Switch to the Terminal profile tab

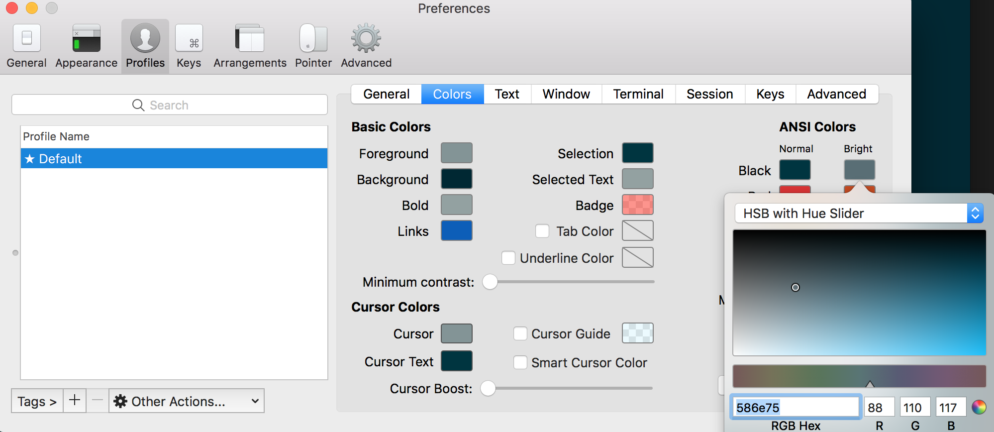click(638, 94)
